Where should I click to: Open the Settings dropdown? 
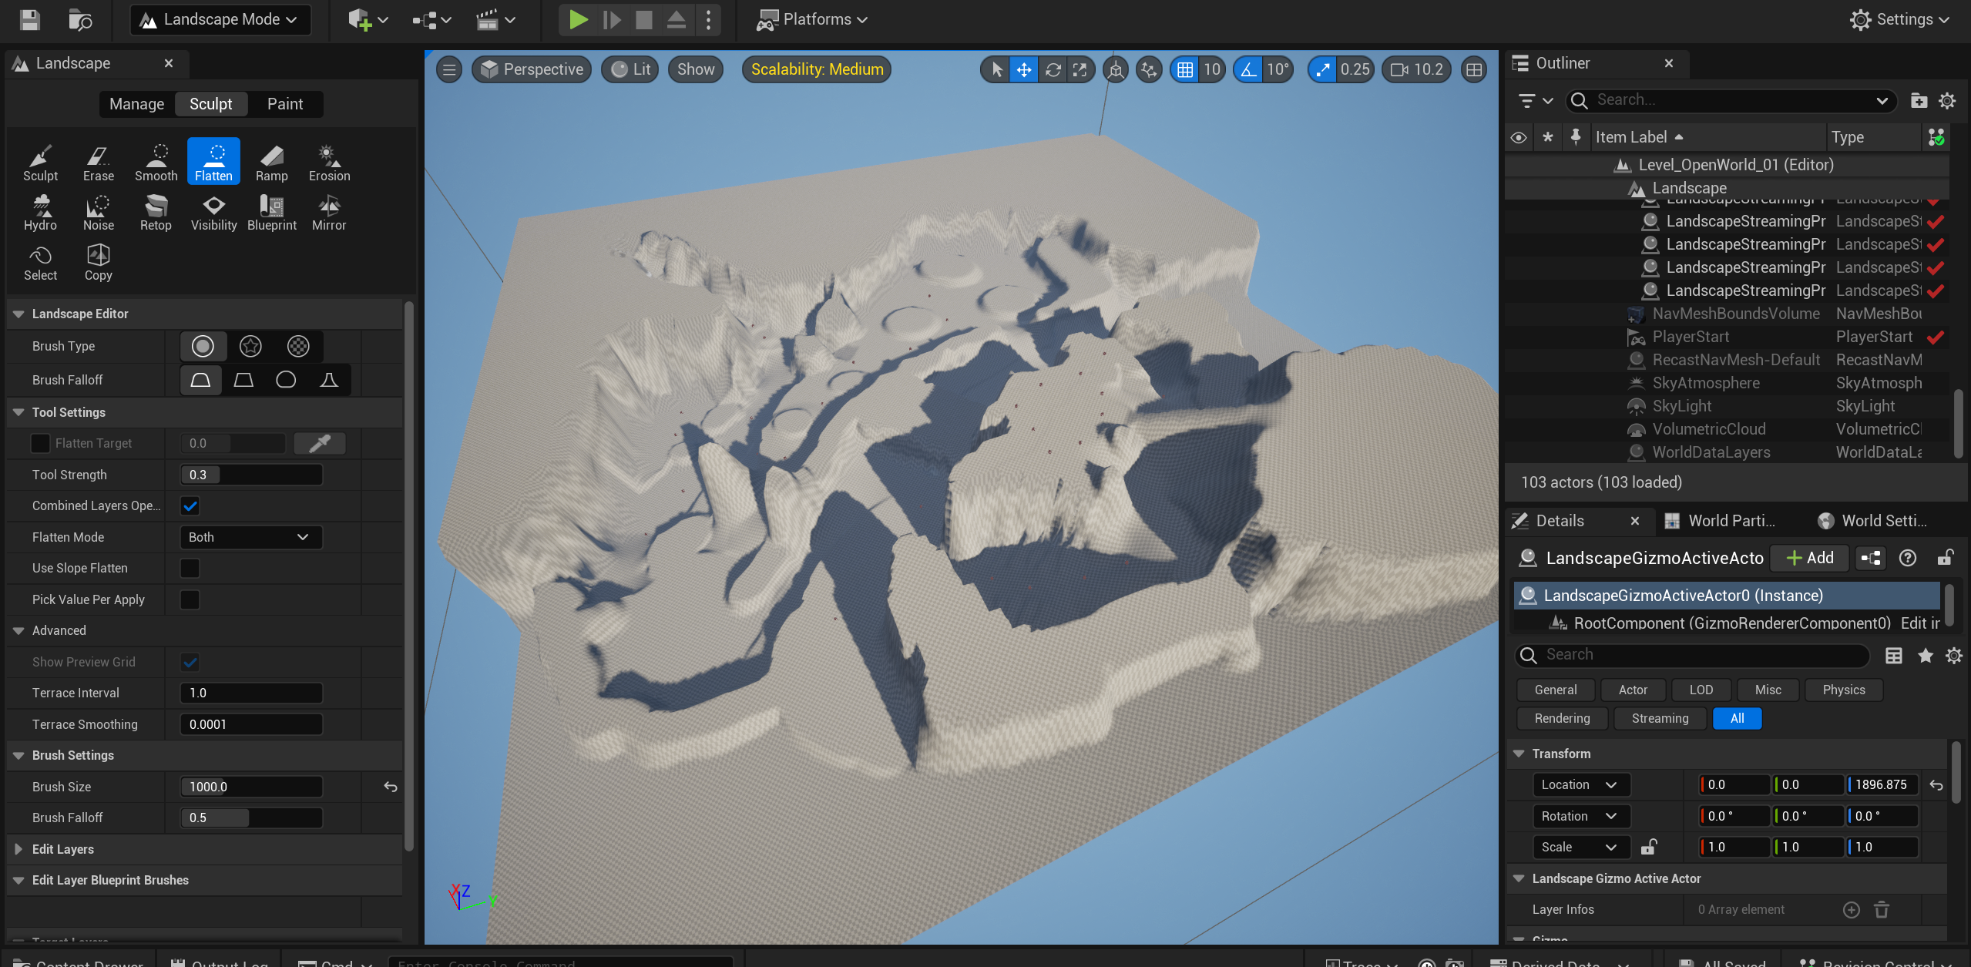(x=1900, y=19)
